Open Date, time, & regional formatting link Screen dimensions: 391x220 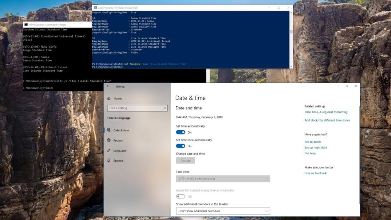[326, 112]
